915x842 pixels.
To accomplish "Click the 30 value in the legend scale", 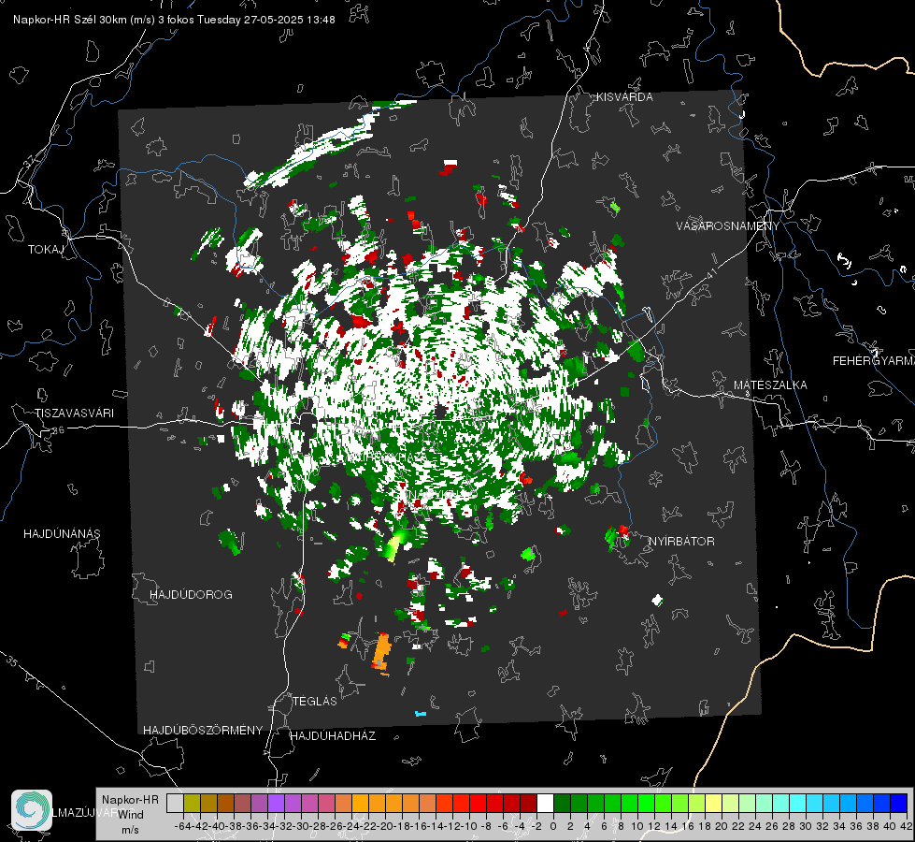I will pyautogui.click(x=806, y=826).
